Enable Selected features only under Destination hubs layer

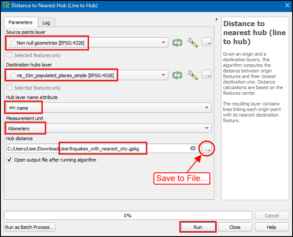9,88
